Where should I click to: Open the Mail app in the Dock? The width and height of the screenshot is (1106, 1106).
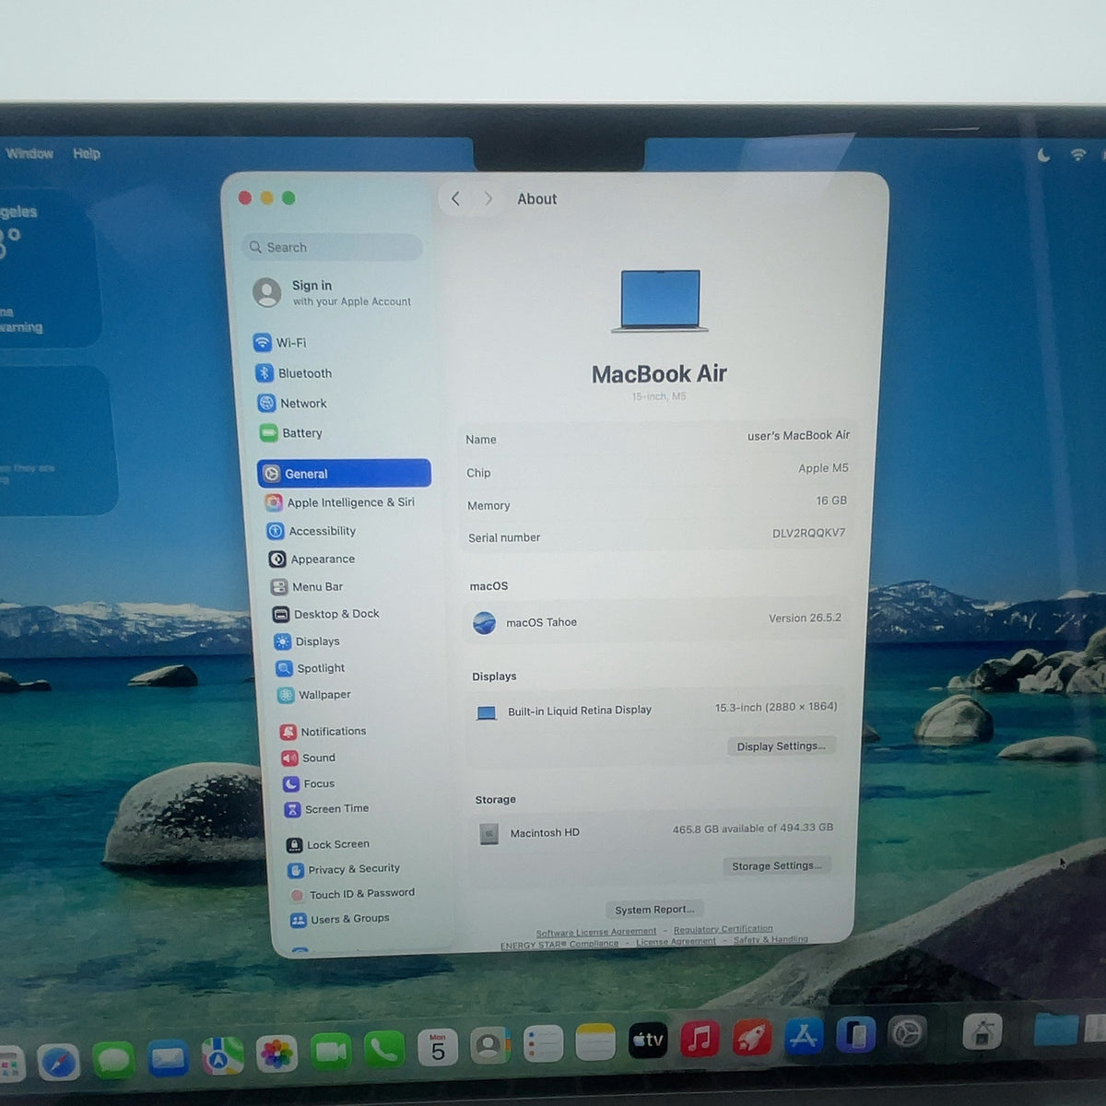pyautogui.click(x=168, y=1058)
